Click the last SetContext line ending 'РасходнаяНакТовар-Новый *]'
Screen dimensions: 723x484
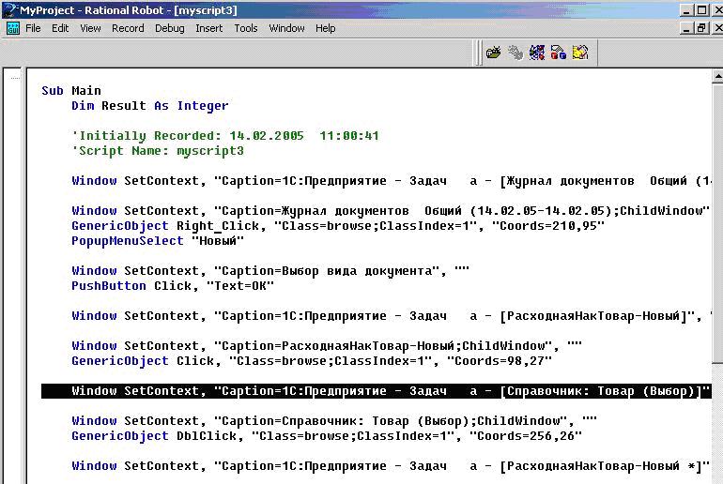391,466
